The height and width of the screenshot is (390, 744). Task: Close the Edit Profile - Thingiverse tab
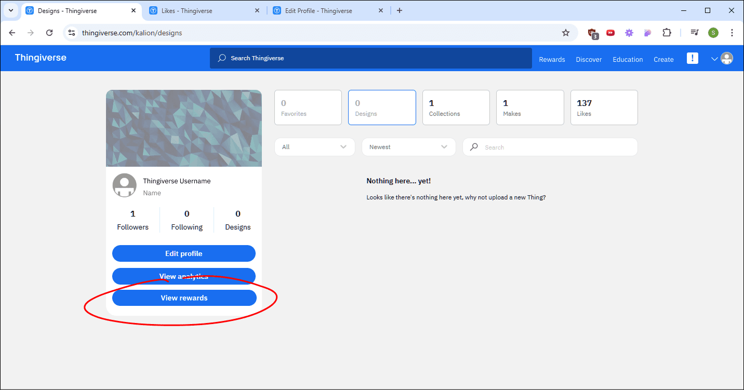pos(381,10)
